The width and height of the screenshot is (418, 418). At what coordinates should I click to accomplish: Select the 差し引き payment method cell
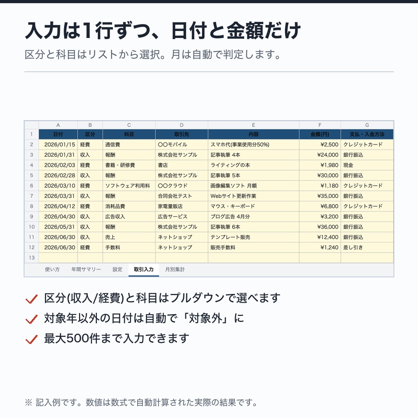367,247
